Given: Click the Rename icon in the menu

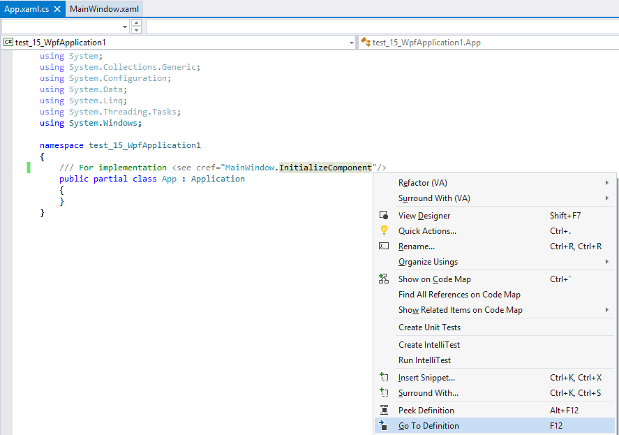Looking at the screenshot, I should 385,246.
